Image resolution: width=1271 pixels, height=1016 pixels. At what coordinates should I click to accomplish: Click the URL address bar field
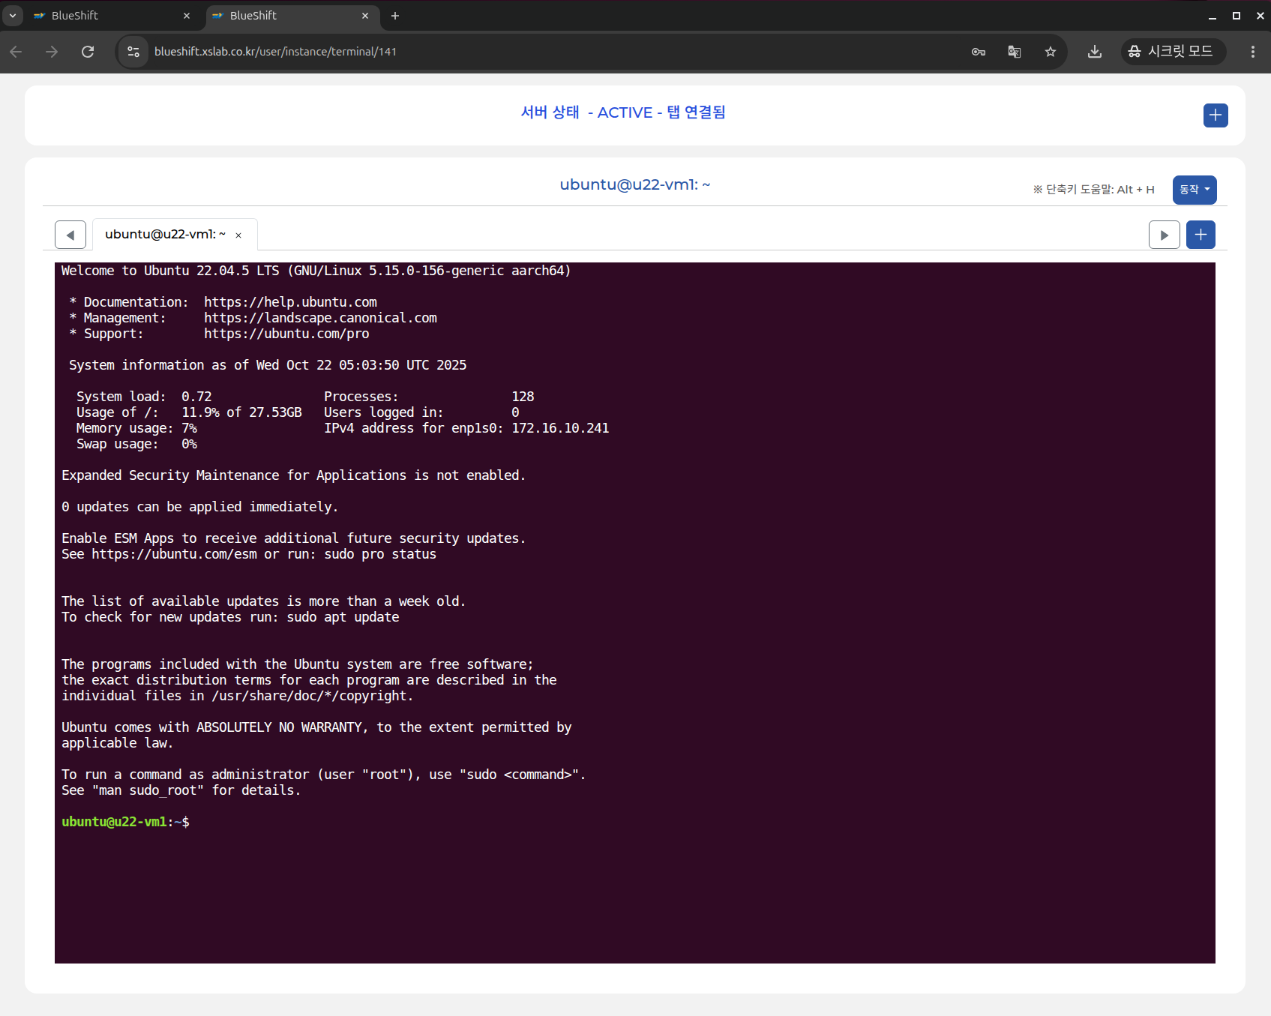tap(525, 52)
